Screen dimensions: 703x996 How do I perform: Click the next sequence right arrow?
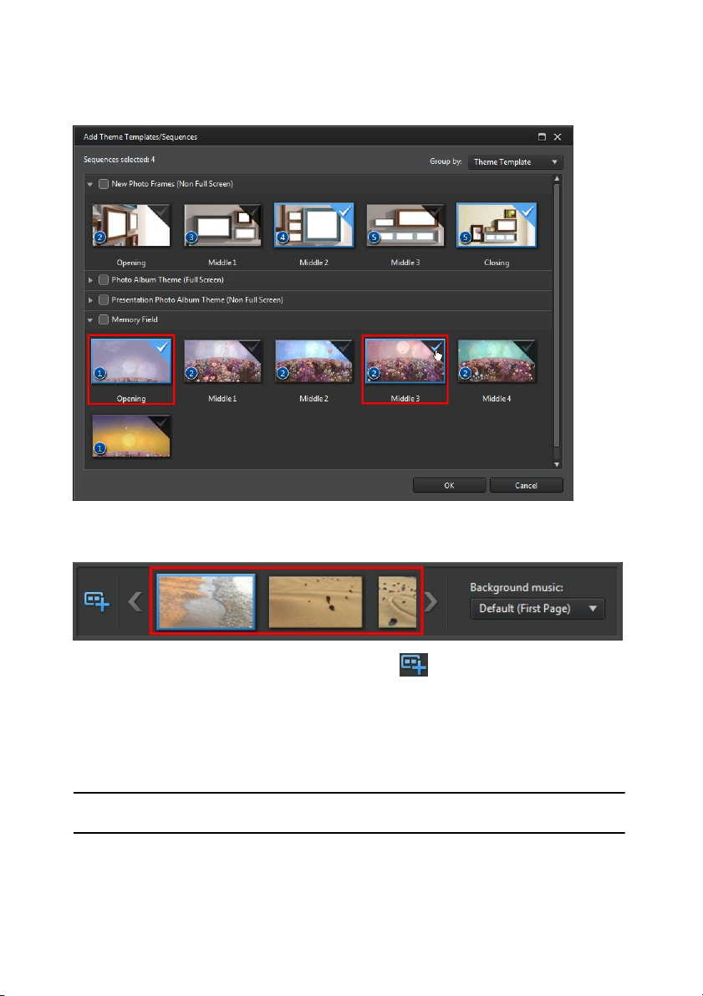click(431, 601)
